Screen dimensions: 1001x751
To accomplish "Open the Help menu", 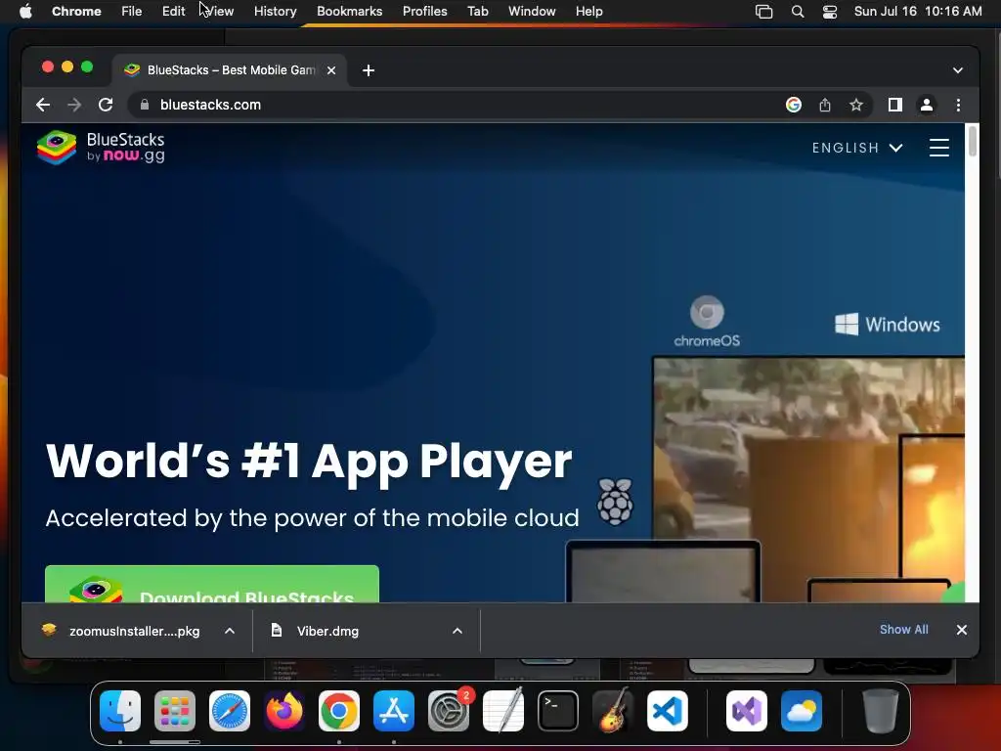I will (588, 12).
